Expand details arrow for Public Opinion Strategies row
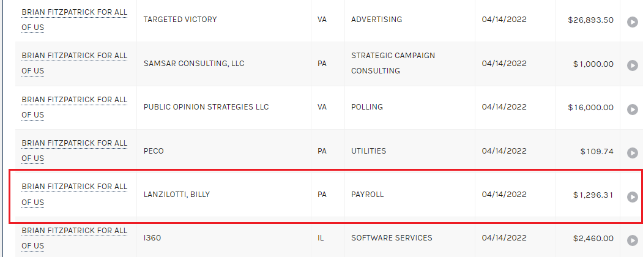 (633, 110)
